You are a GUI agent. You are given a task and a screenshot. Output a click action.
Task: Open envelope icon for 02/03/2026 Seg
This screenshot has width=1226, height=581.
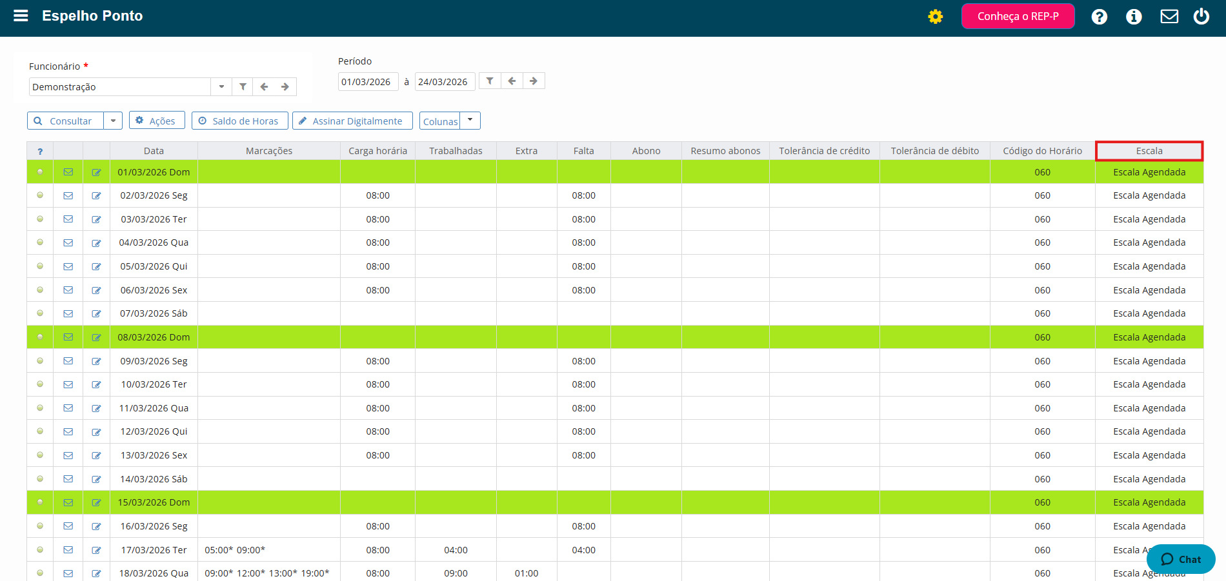tap(68, 195)
